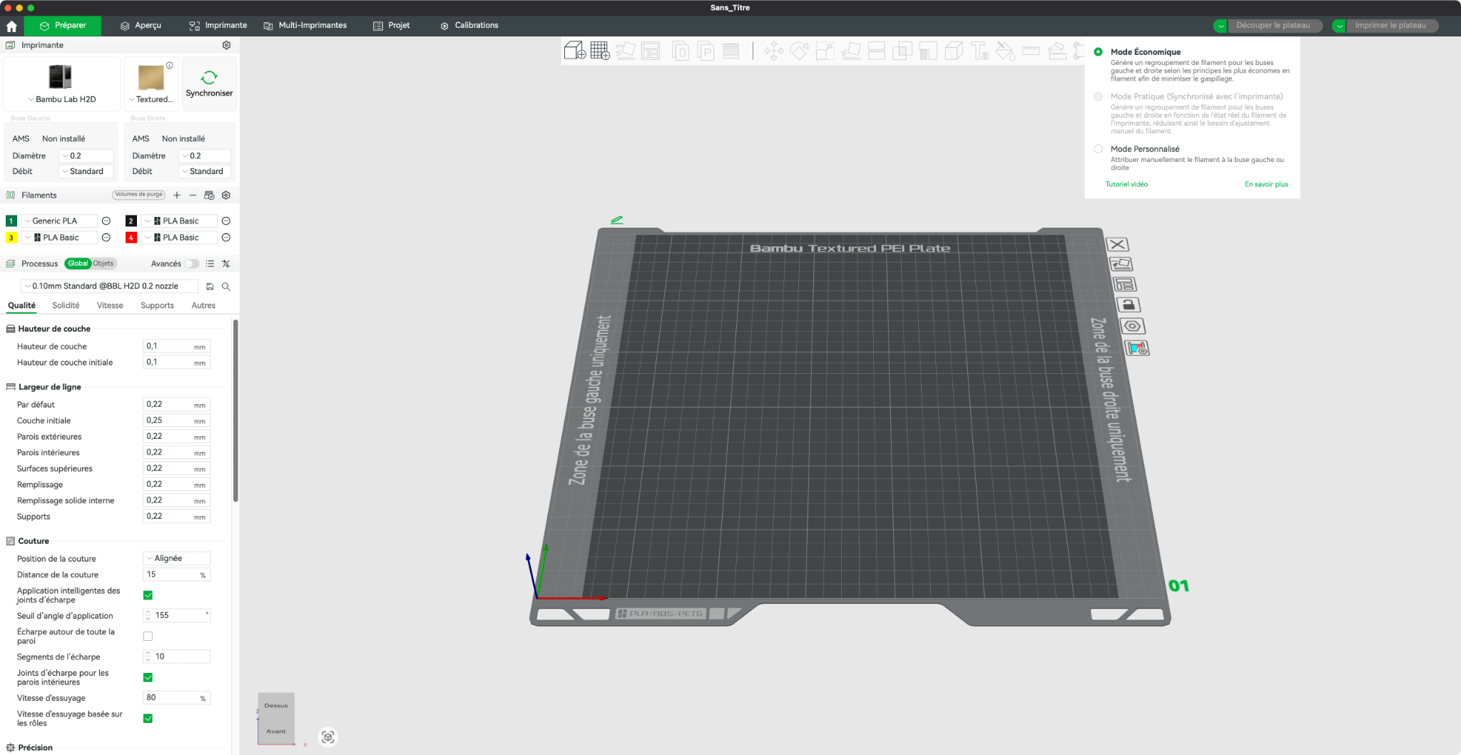Screen dimensions: 1461x755
Task: Open the Bambu Lab H2D printer dropdown
Action: coord(62,99)
